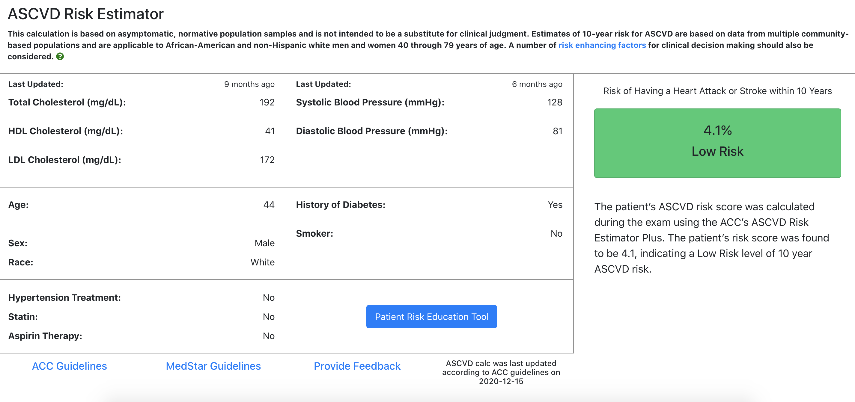Click the Statin No value

(268, 317)
